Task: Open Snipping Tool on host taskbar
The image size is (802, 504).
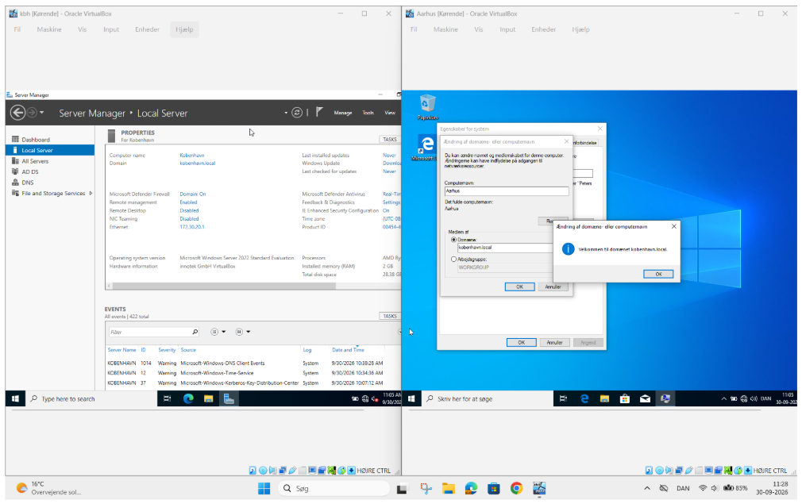Action: [426, 489]
